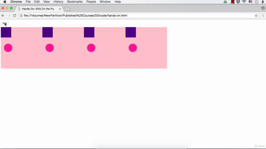Click the battery charging icon in menu bar
Screen dimensions: 266x149
click(x=263, y=2)
